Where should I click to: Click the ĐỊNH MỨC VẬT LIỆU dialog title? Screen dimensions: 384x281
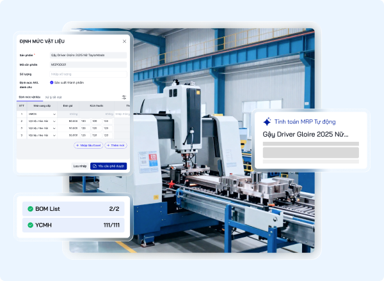[42, 42]
